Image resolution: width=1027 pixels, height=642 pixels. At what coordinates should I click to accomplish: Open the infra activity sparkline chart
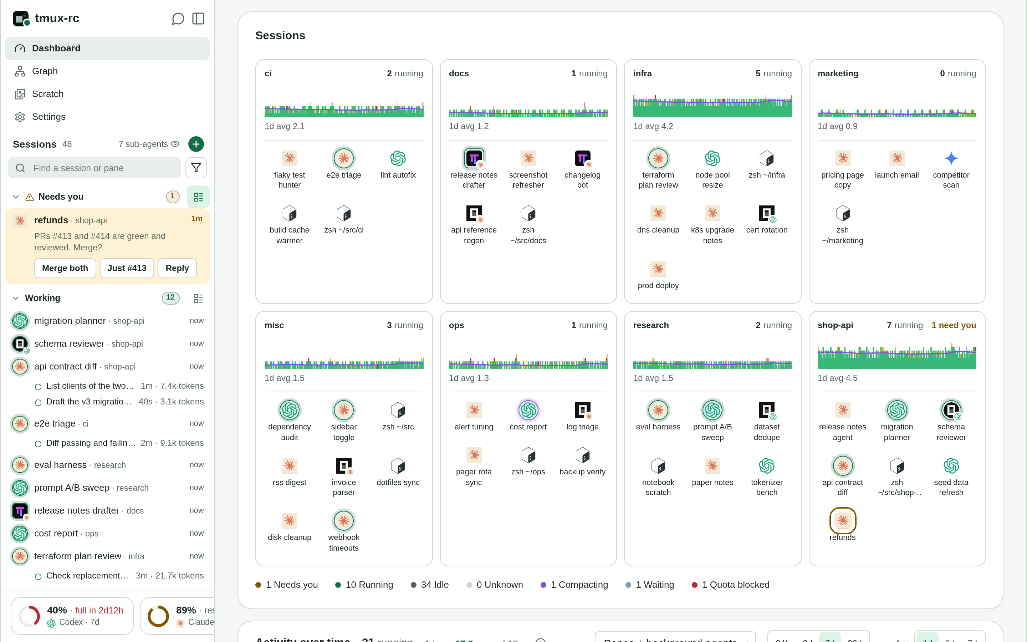[x=712, y=105]
